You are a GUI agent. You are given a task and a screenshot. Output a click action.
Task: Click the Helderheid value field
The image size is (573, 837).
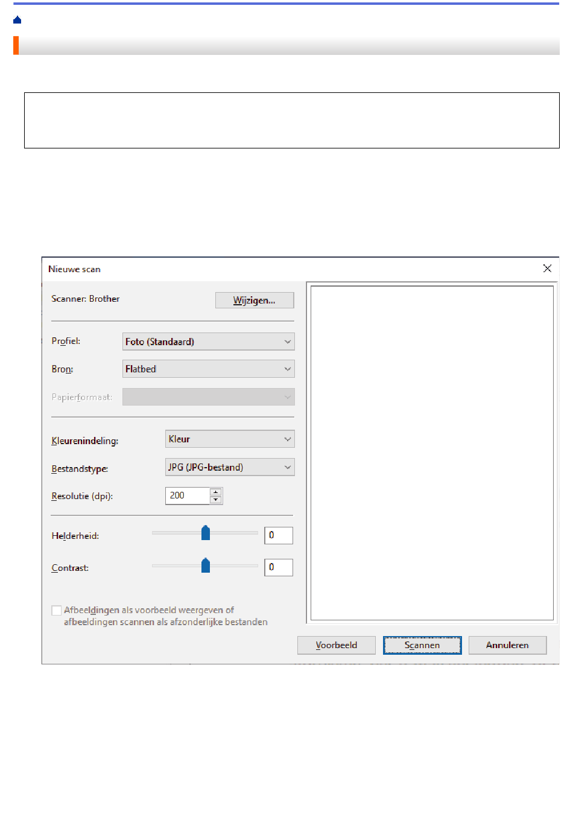pos(278,535)
